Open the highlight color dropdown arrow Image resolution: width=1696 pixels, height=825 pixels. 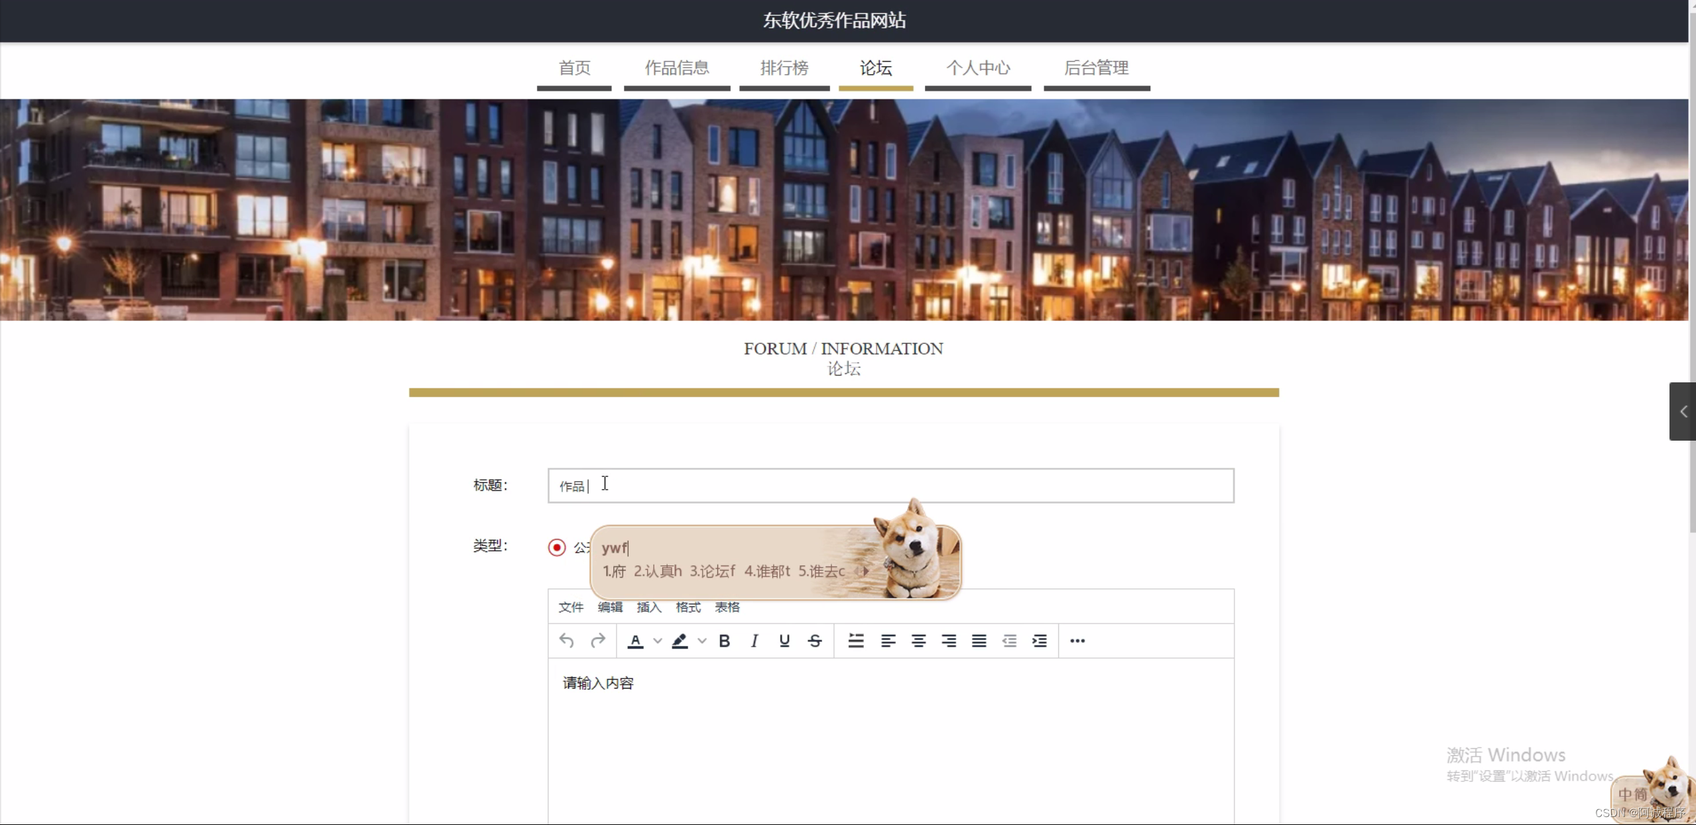pyautogui.click(x=703, y=641)
